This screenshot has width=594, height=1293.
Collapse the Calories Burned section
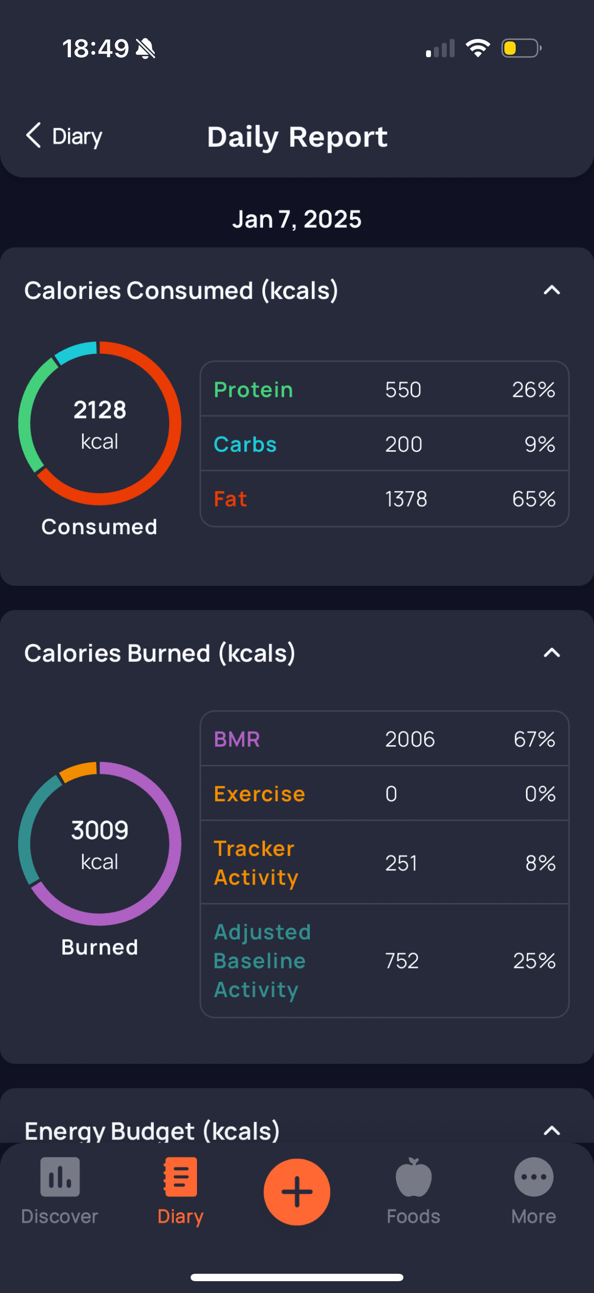click(551, 652)
